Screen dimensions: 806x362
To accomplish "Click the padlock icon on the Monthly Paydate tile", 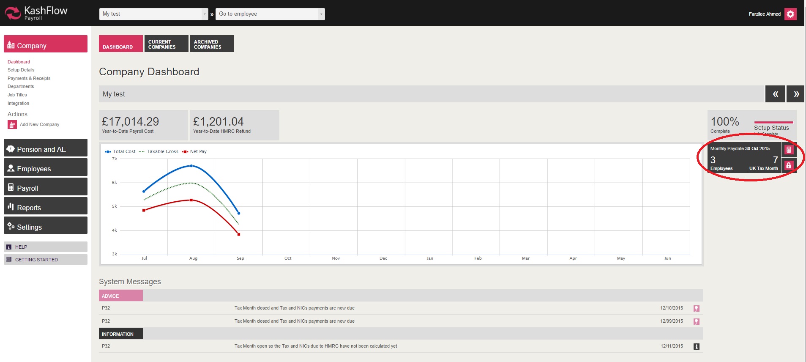I will (x=788, y=165).
